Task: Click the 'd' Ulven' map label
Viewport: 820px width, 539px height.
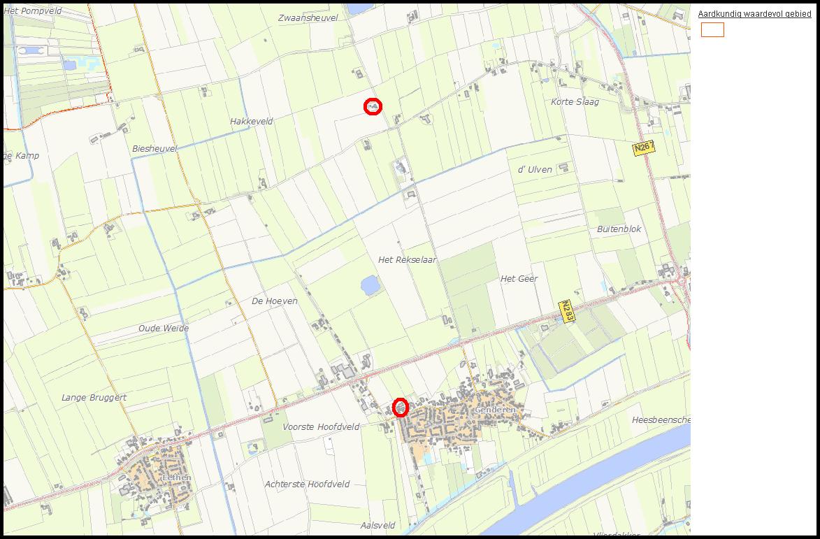Action: click(x=535, y=169)
